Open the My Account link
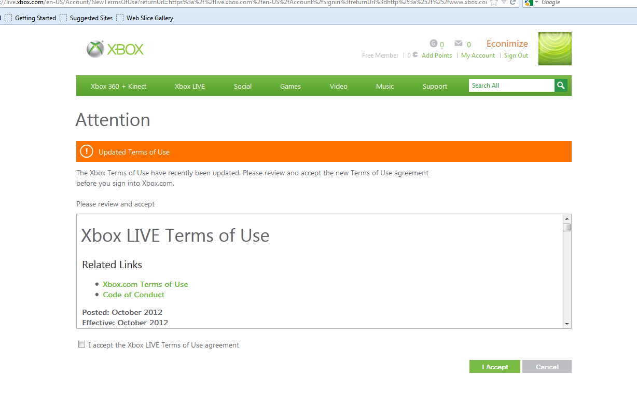This screenshot has height=403, width=637. click(478, 55)
